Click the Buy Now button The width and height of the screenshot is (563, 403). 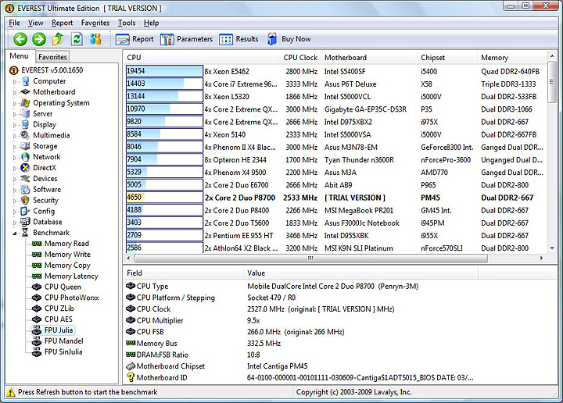[x=289, y=39]
